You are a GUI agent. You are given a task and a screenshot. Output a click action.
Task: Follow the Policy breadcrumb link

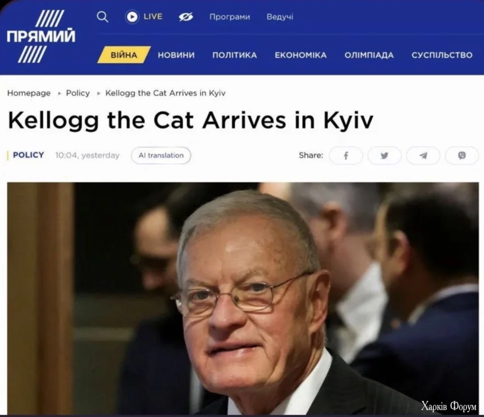[x=78, y=93]
